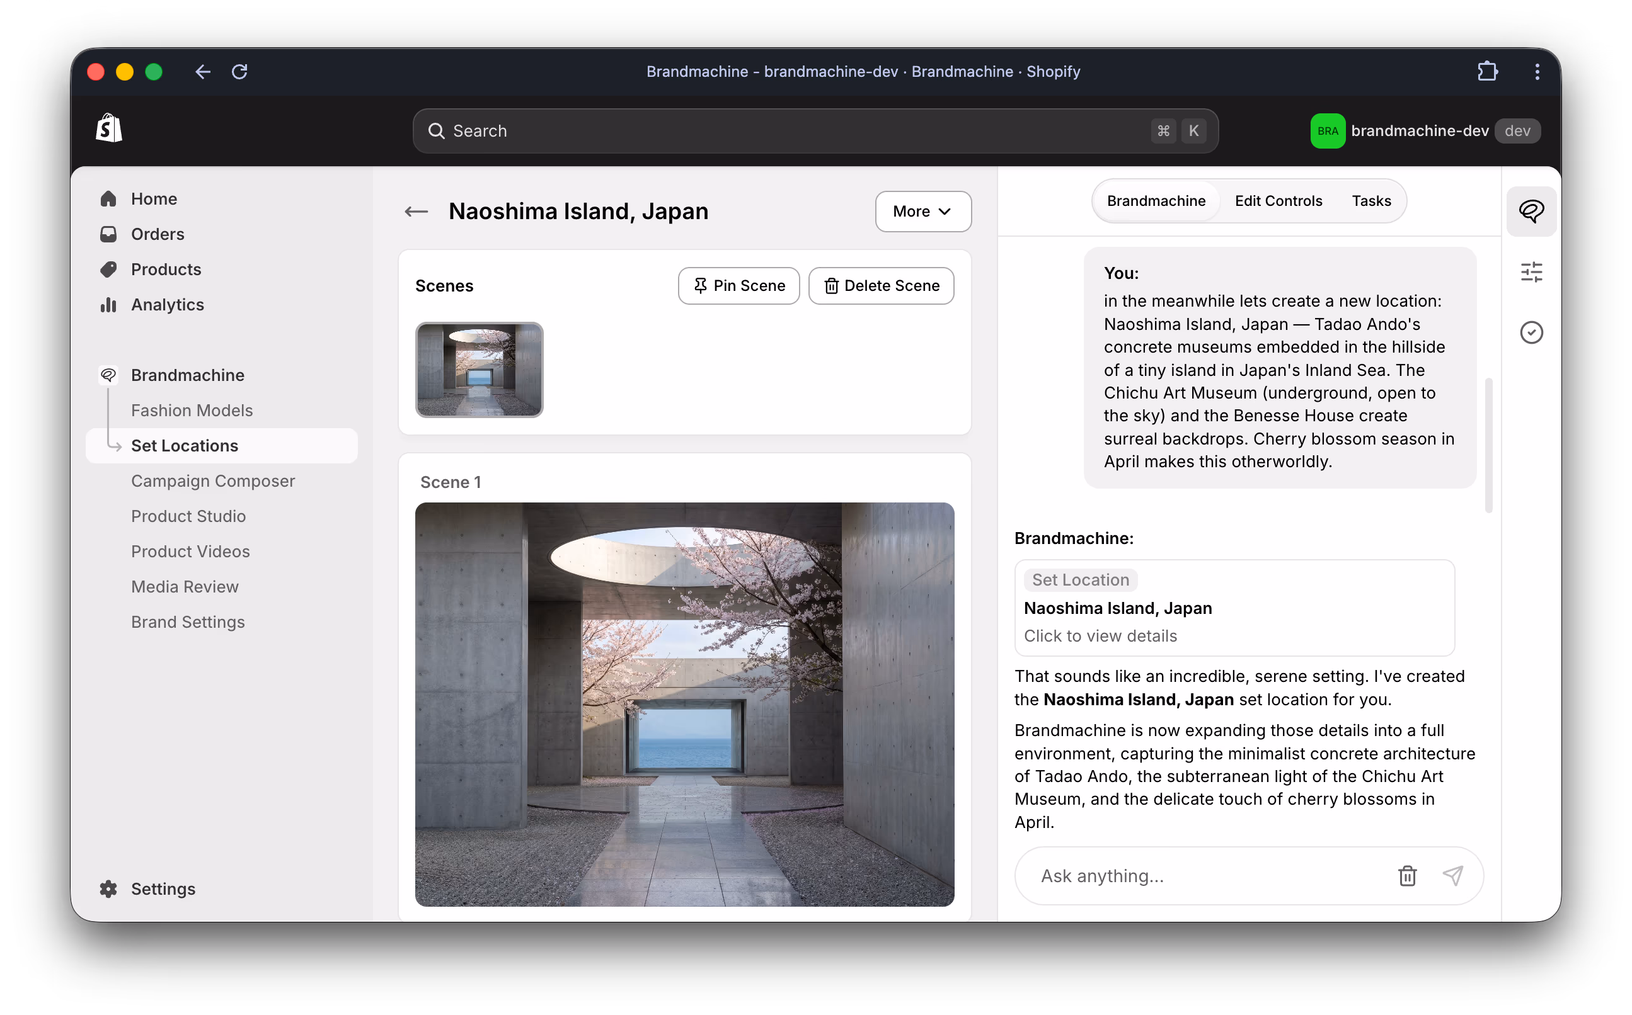The height and width of the screenshot is (1015, 1632).
Task: Click the Home icon in the sidebar
Action: pyautogui.click(x=109, y=198)
